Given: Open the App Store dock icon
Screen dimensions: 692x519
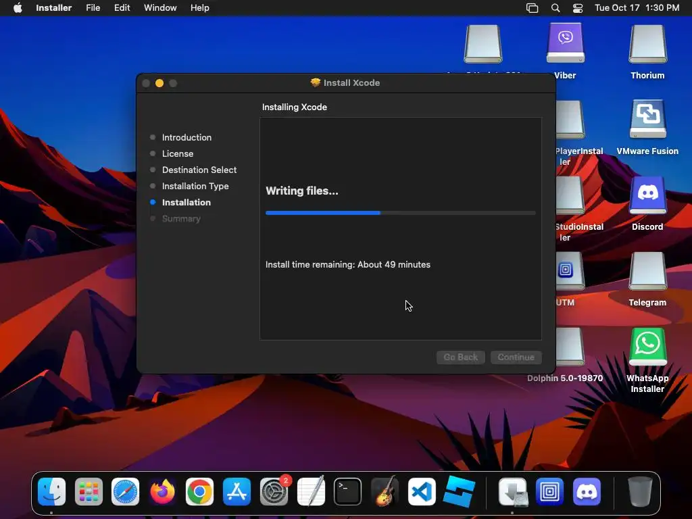Looking at the screenshot, I should click(x=237, y=492).
